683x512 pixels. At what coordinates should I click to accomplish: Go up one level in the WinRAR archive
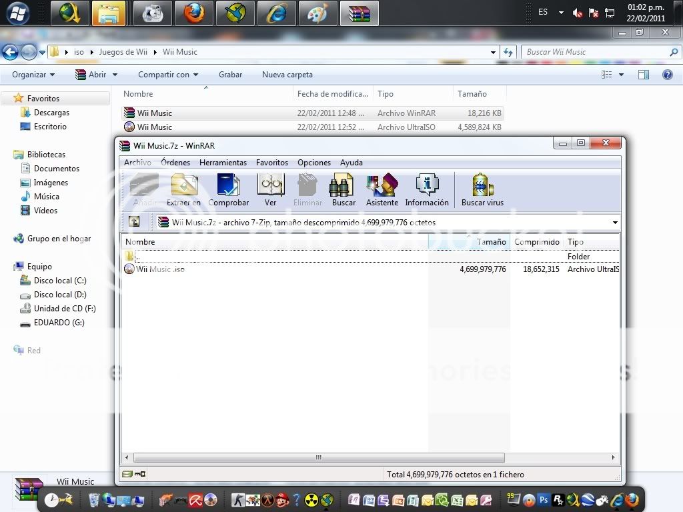pos(134,221)
